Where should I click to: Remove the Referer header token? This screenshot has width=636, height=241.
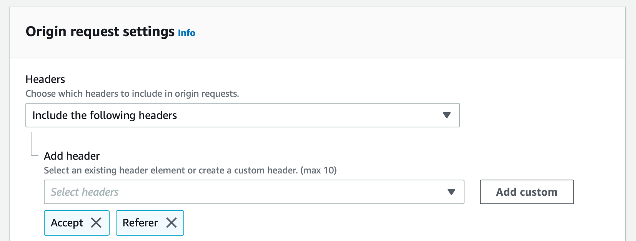(x=171, y=223)
